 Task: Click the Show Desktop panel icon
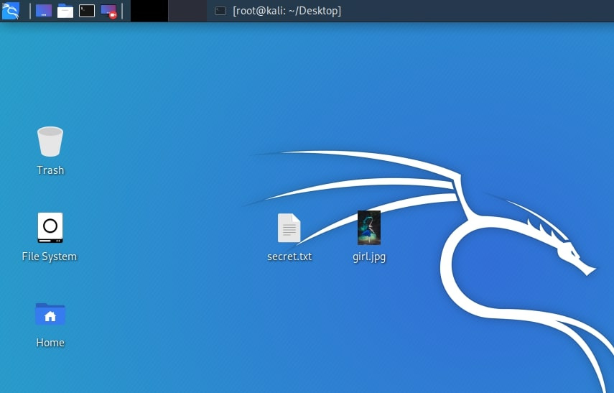click(x=43, y=11)
